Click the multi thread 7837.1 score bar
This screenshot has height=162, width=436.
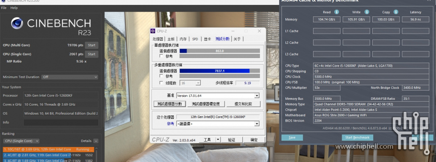[x=220, y=71]
